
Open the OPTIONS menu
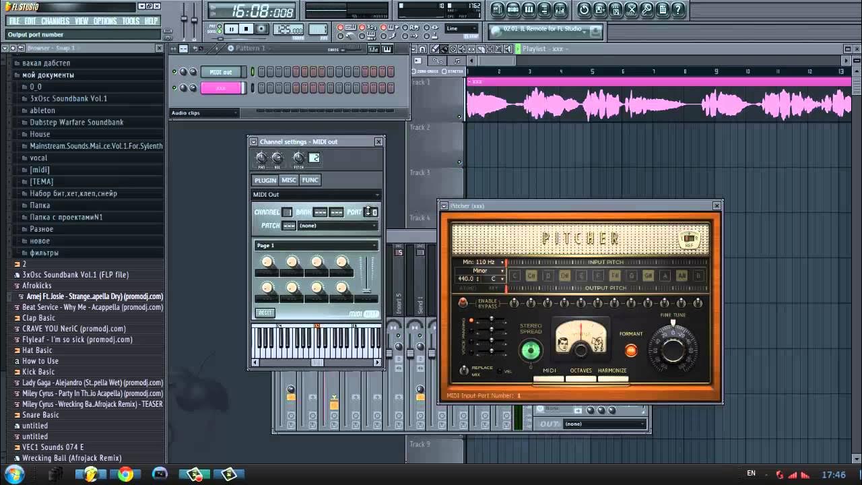point(105,21)
